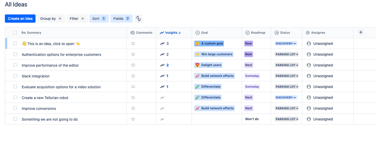Click the Roadmap column header
The height and width of the screenshot is (141, 376).
click(x=256, y=33)
